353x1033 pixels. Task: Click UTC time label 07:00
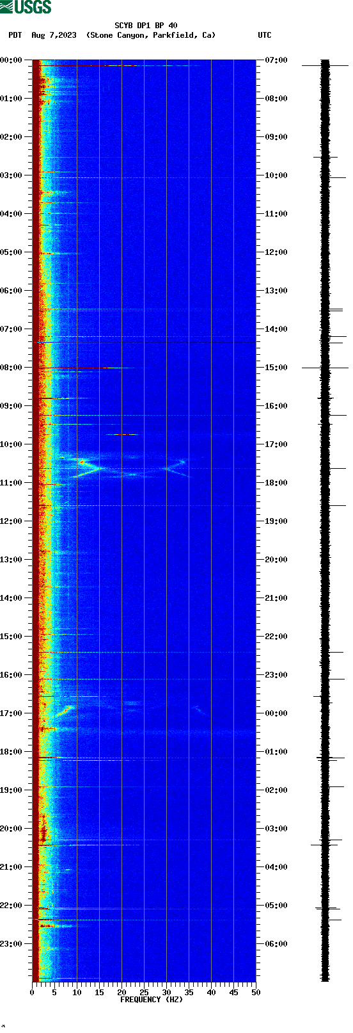pos(276,60)
